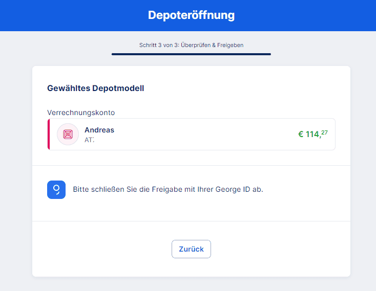This screenshot has width=376, height=291.
Task: Click the Gewähltes Depotmodell heading
Action: (95, 88)
